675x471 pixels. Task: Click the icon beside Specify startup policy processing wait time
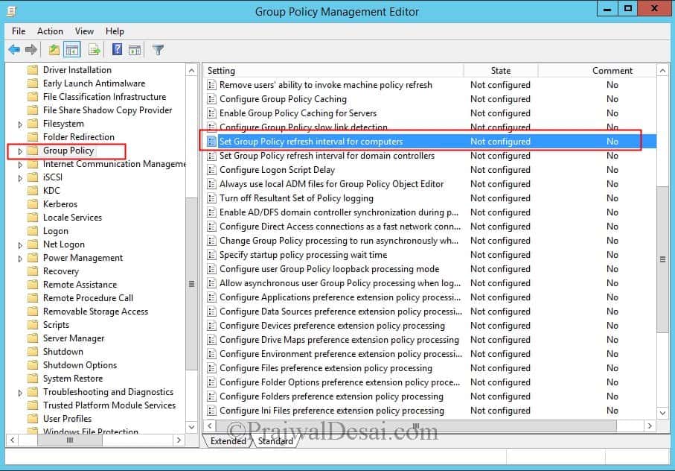pos(211,255)
